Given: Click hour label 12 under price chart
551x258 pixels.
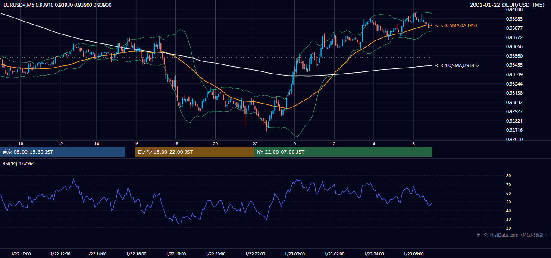Looking at the screenshot, I should click(x=60, y=144).
